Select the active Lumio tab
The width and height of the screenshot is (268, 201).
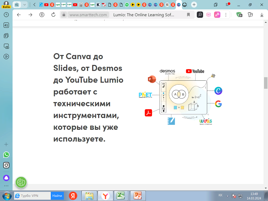(x=179, y=5)
